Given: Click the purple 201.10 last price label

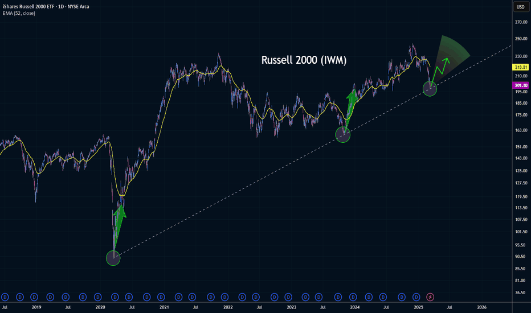Looking at the screenshot, I should [x=521, y=85].
